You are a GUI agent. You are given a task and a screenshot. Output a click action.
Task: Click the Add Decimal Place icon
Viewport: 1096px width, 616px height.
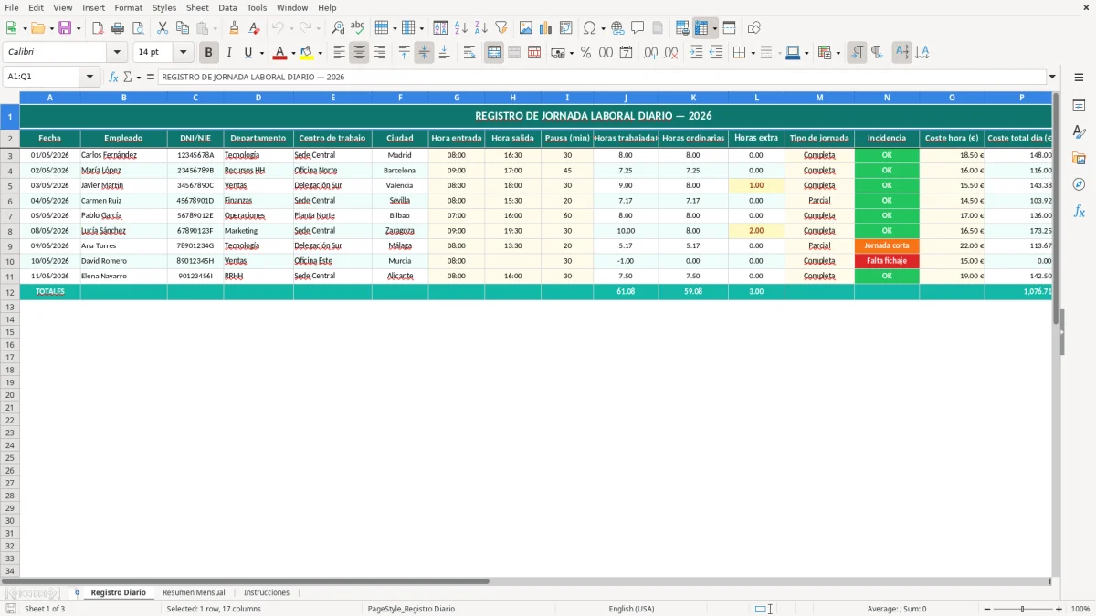(650, 53)
